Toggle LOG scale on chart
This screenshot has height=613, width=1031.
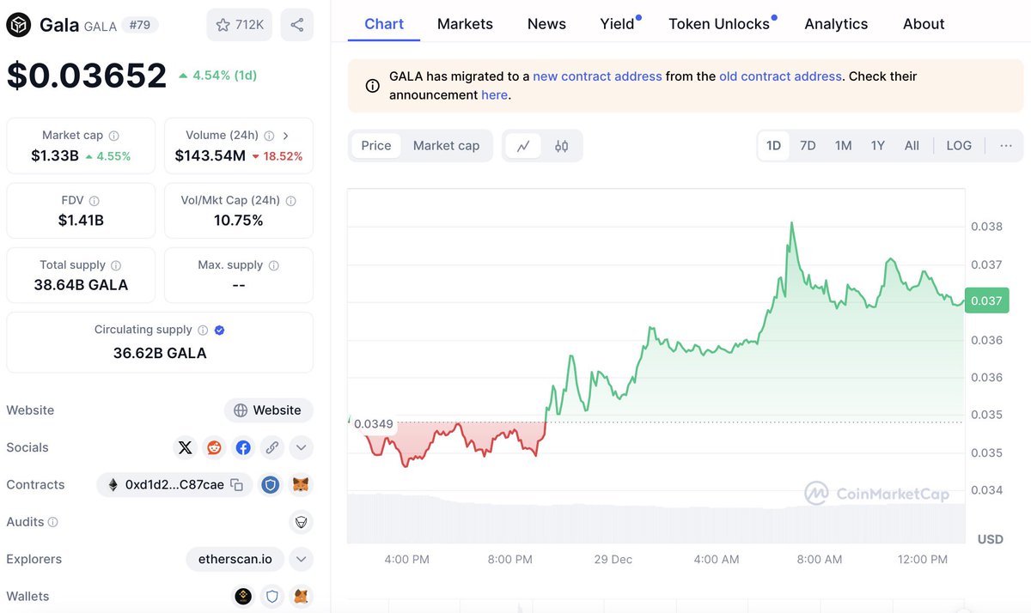959,146
